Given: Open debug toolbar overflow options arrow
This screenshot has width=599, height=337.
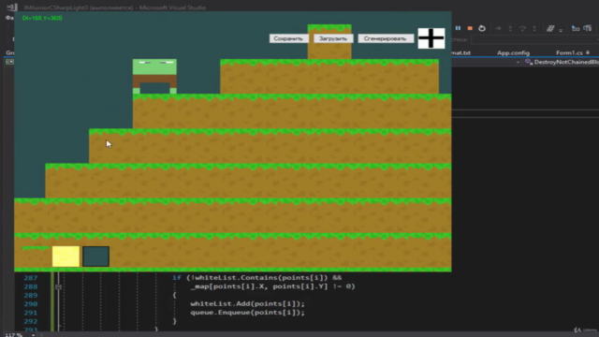Looking at the screenshot, I should pyautogui.click(x=561, y=30).
